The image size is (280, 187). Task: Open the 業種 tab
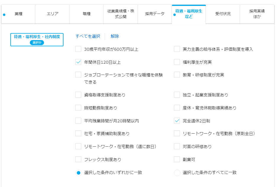[x=18, y=14]
